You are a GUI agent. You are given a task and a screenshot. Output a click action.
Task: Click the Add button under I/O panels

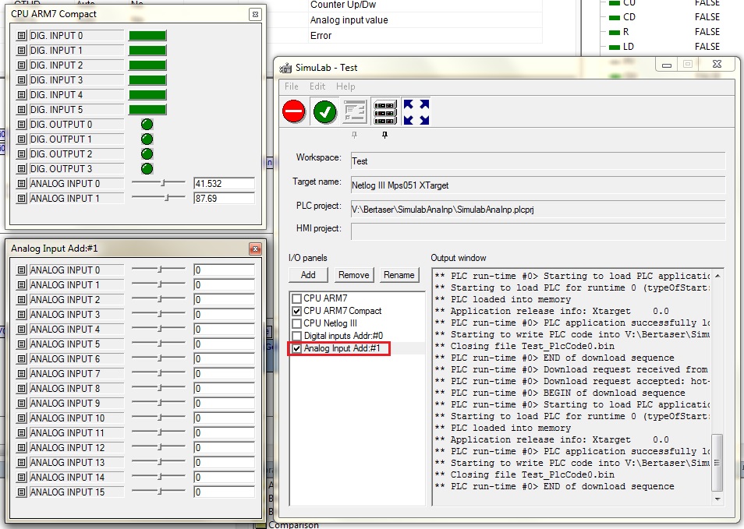[308, 275]
